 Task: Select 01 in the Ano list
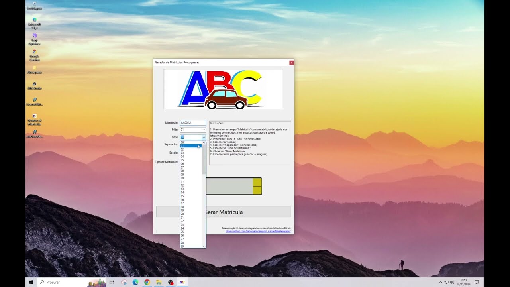click(x=191, y=146)
